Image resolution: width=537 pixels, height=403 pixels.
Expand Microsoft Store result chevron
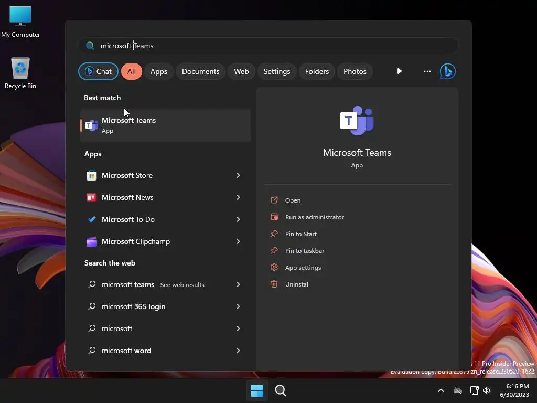coord(239,175)
